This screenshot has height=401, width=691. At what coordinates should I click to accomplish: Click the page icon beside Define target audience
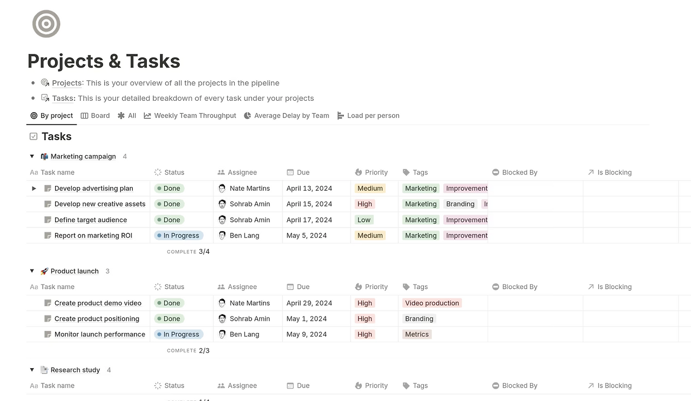click(48, 220)
